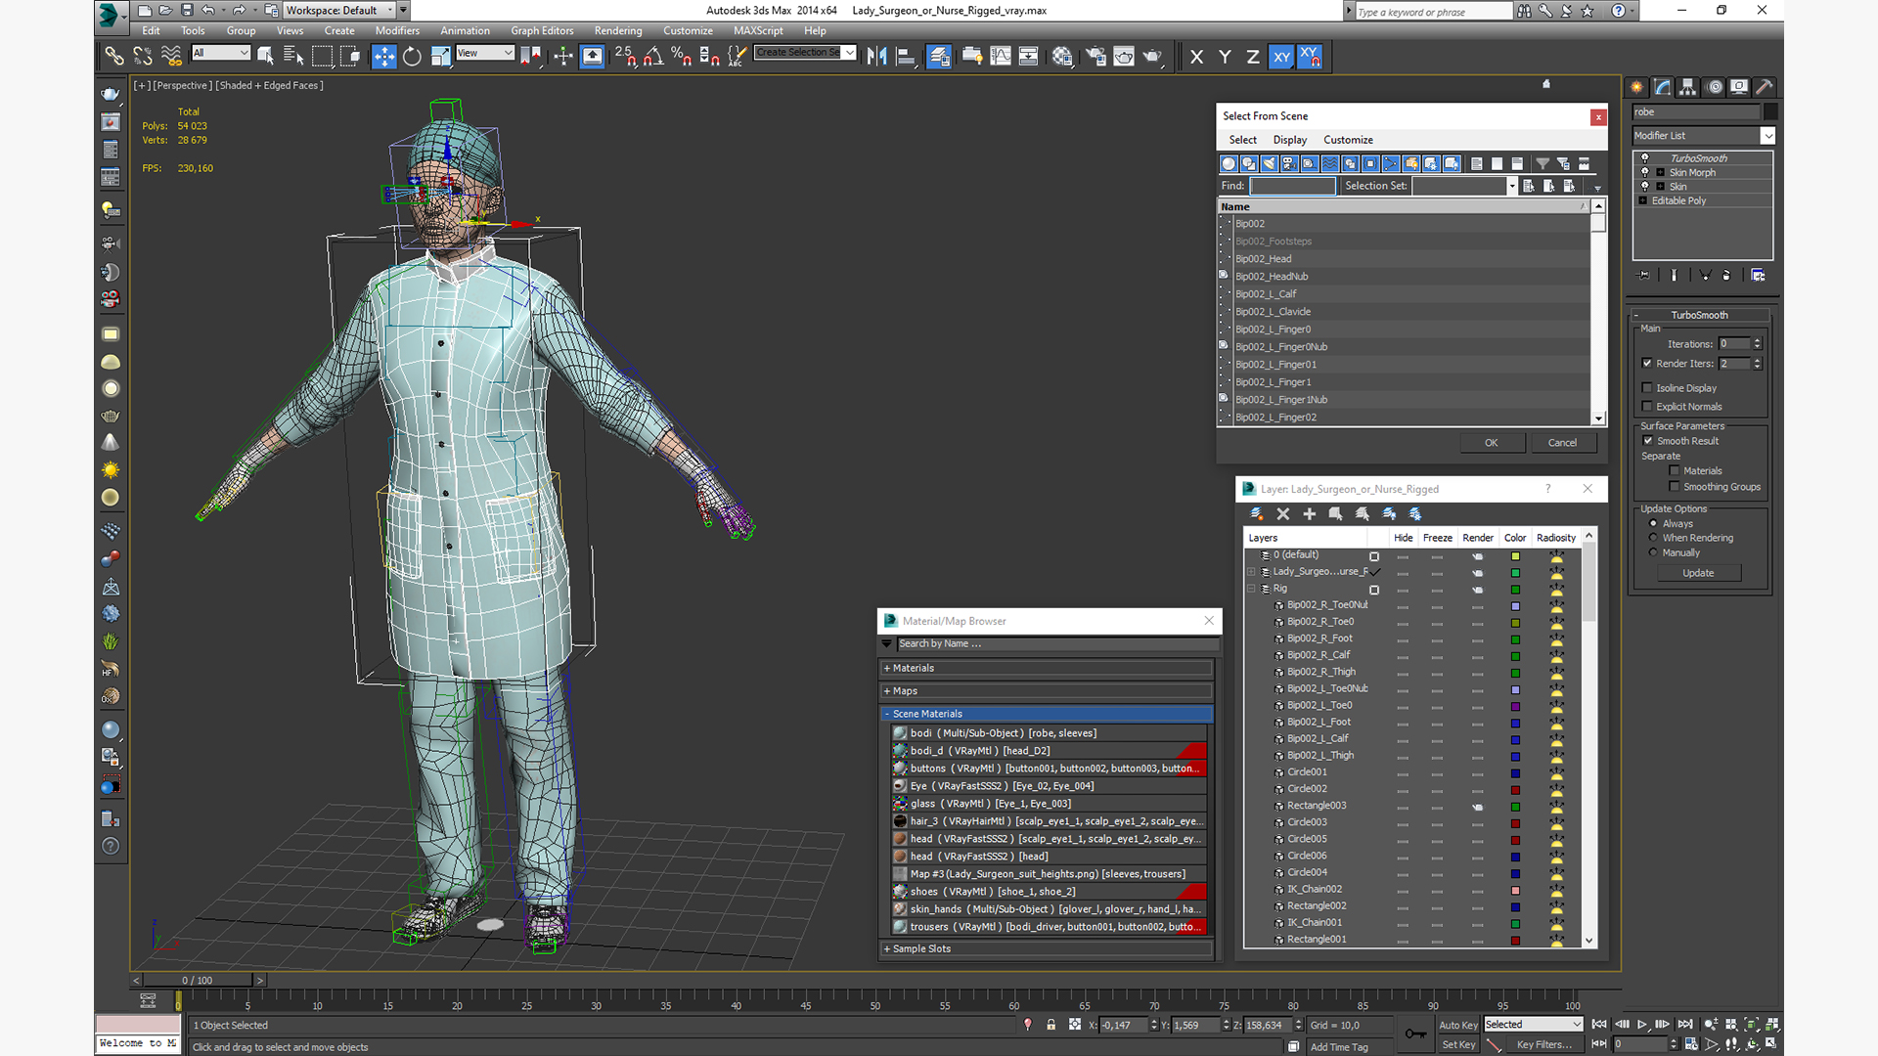The image size is (1878, 1056).
Task: Click the Unlink Selection tool
Action: [x=143, y=57]
